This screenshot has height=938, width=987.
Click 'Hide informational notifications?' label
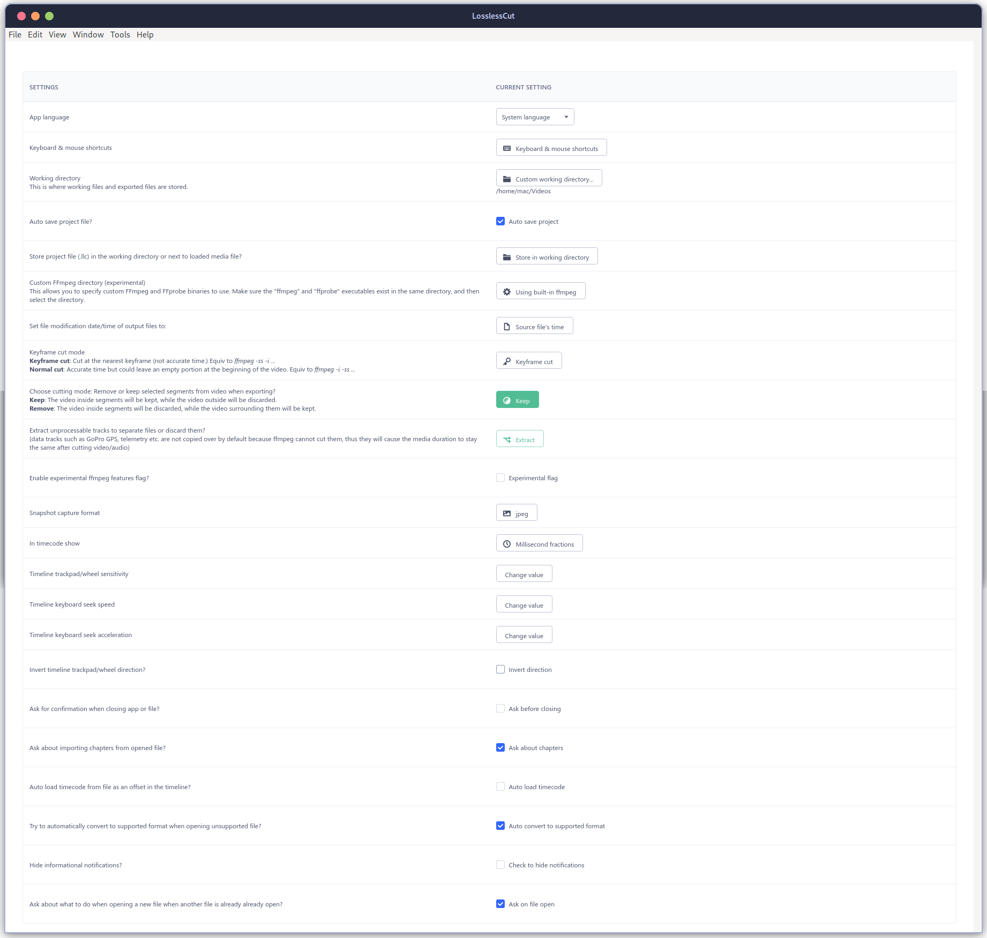click(76, 865)
